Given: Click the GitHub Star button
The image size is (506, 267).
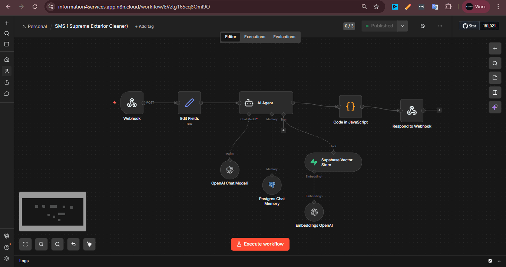Looking at the screenshot, I should (x=469, y=26).
